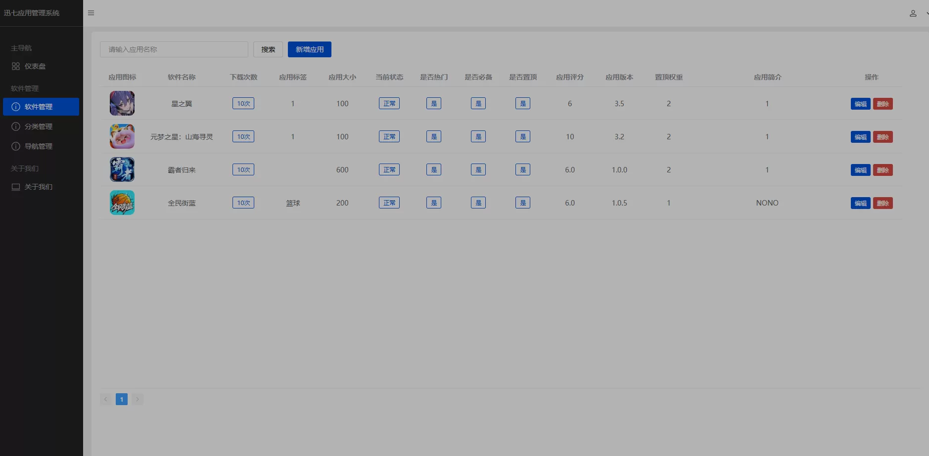
Task: Edit the 星之翼 row
Action: point(860,104)
